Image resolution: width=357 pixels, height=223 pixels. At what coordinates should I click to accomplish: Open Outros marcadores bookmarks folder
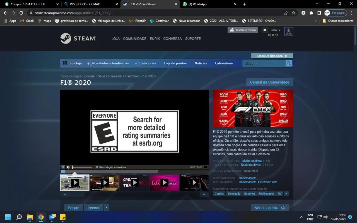pos(338,21)
